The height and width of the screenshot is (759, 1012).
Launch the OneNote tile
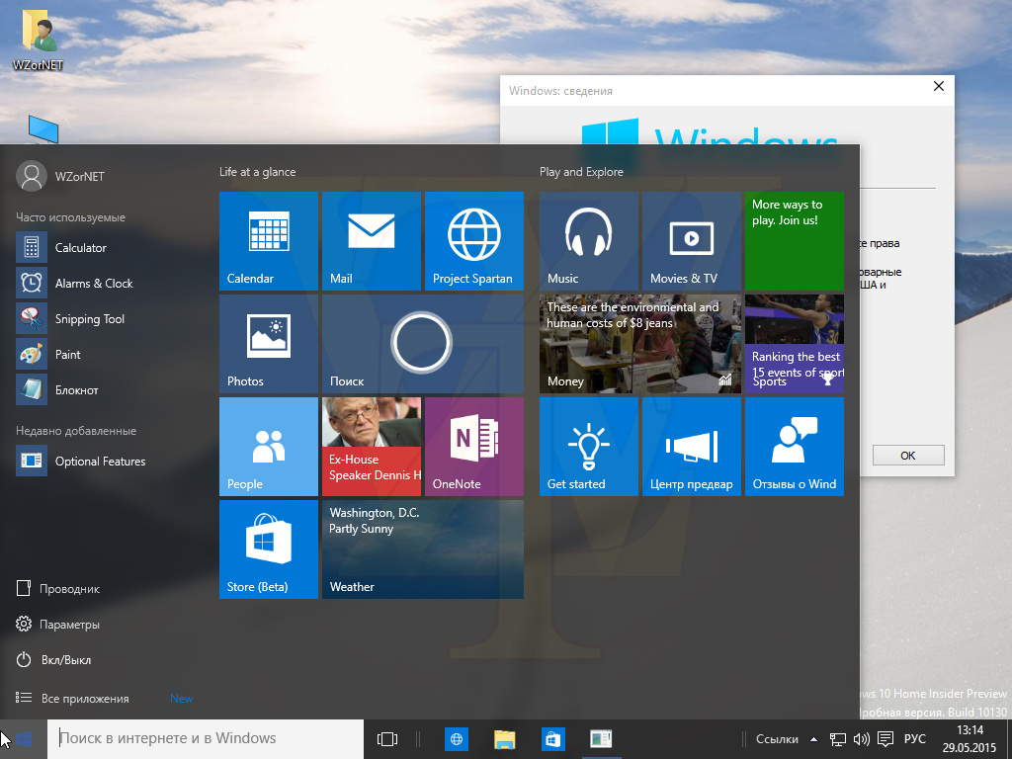click(473, 447)
